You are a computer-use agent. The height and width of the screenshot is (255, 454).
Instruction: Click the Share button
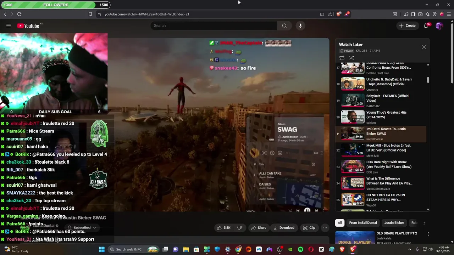[258, 228]
